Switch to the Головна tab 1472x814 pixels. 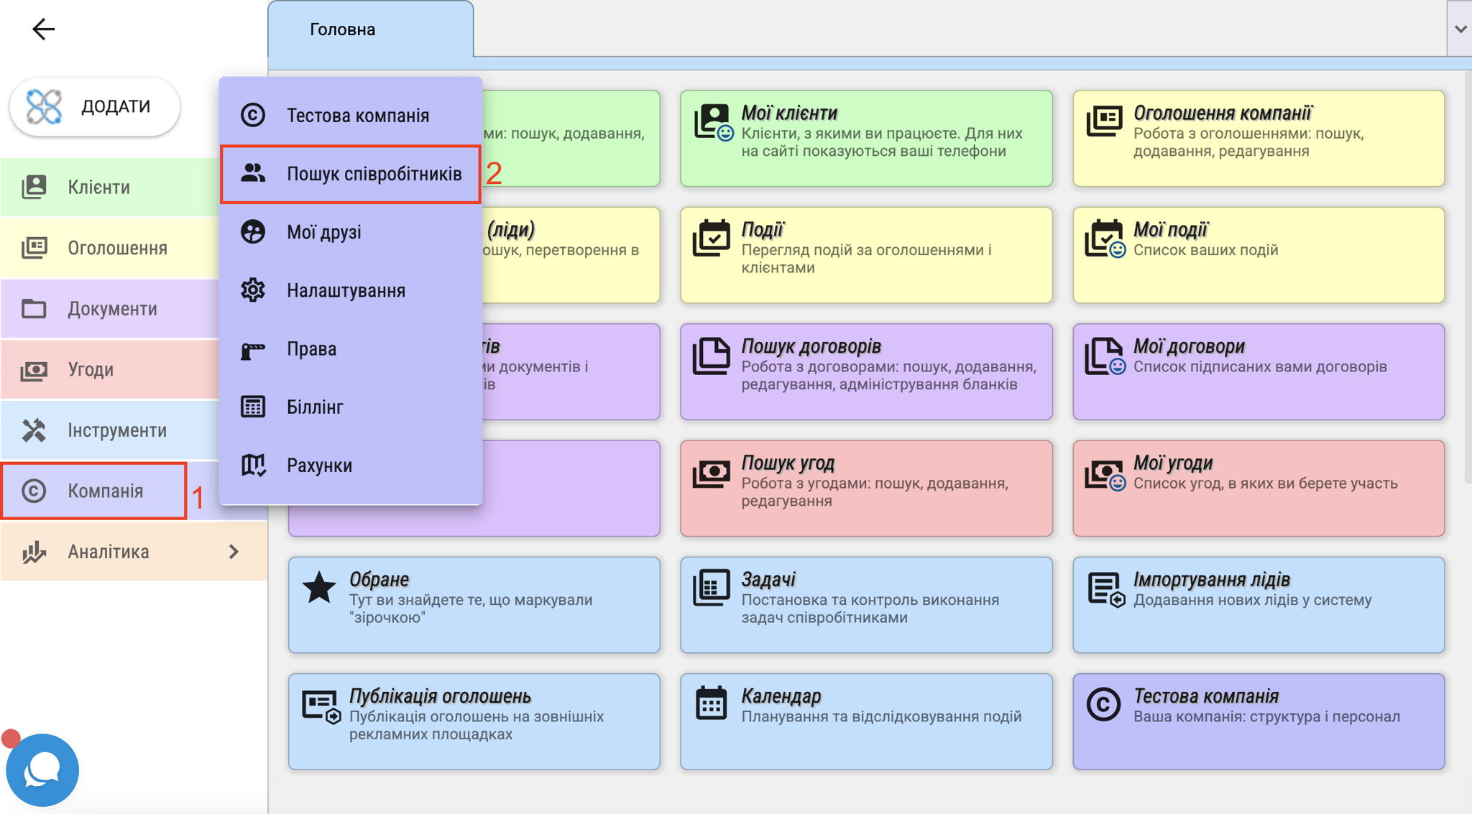coord(371,29)
